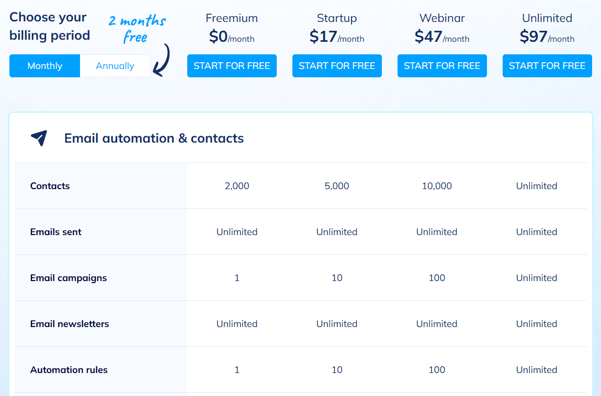601x396 pixels.
Task: Switch billing period to Monthly
Action: click(45, 66)
